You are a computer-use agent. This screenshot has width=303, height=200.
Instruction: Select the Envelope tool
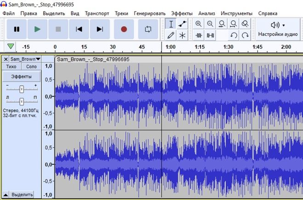182,24
